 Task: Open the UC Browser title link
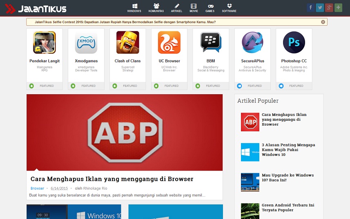[x=169, y=61]
